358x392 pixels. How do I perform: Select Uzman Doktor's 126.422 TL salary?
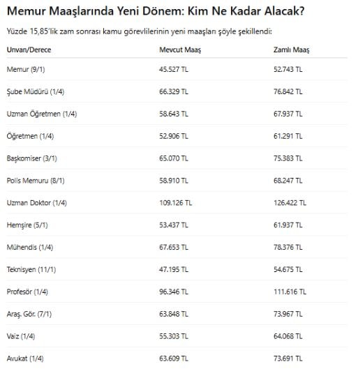point(290,203)
